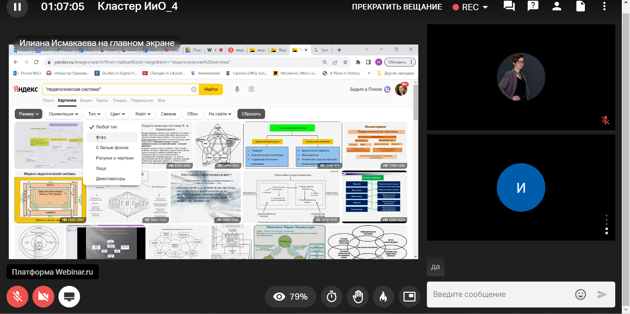
Task: Toggle the muted microphone button
Action: point(17,297)
